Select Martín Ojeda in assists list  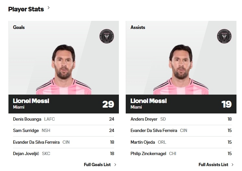(143, 142)
